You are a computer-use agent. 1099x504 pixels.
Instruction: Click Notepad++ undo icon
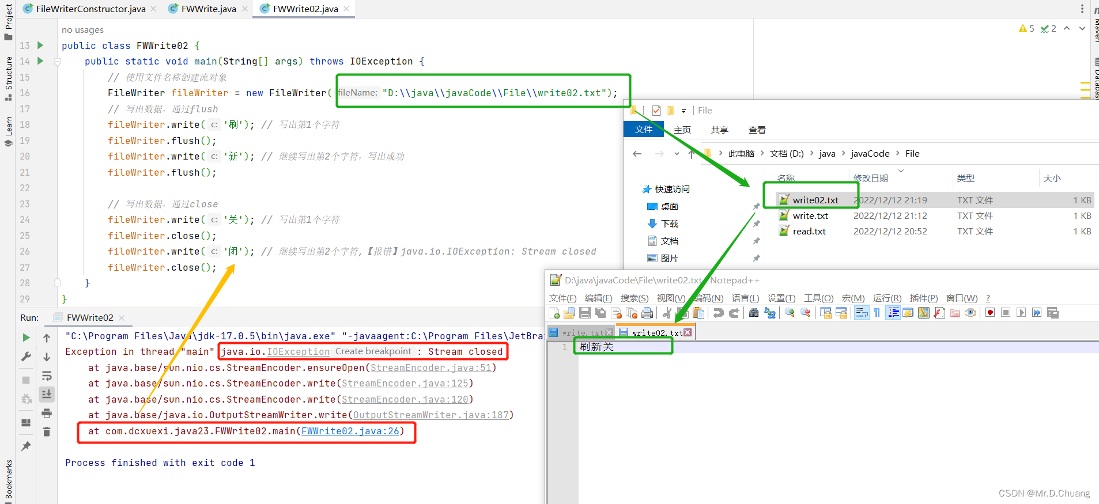click(x=718, y=313)
